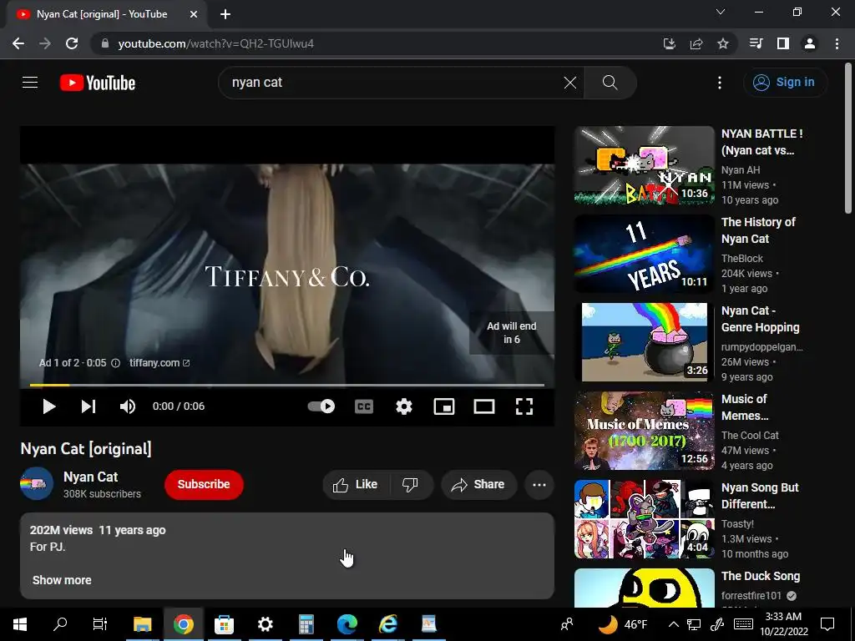The image size is (855, 641).
Task: Enable theater mode
Action: (484, 406)
